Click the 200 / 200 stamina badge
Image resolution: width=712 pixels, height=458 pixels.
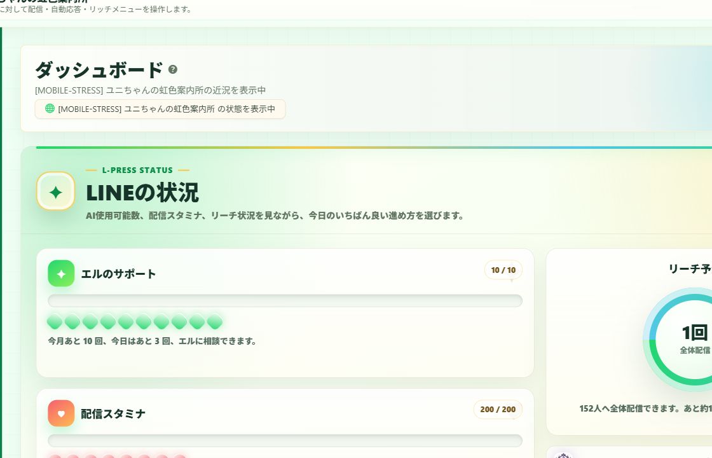point(498,410)
